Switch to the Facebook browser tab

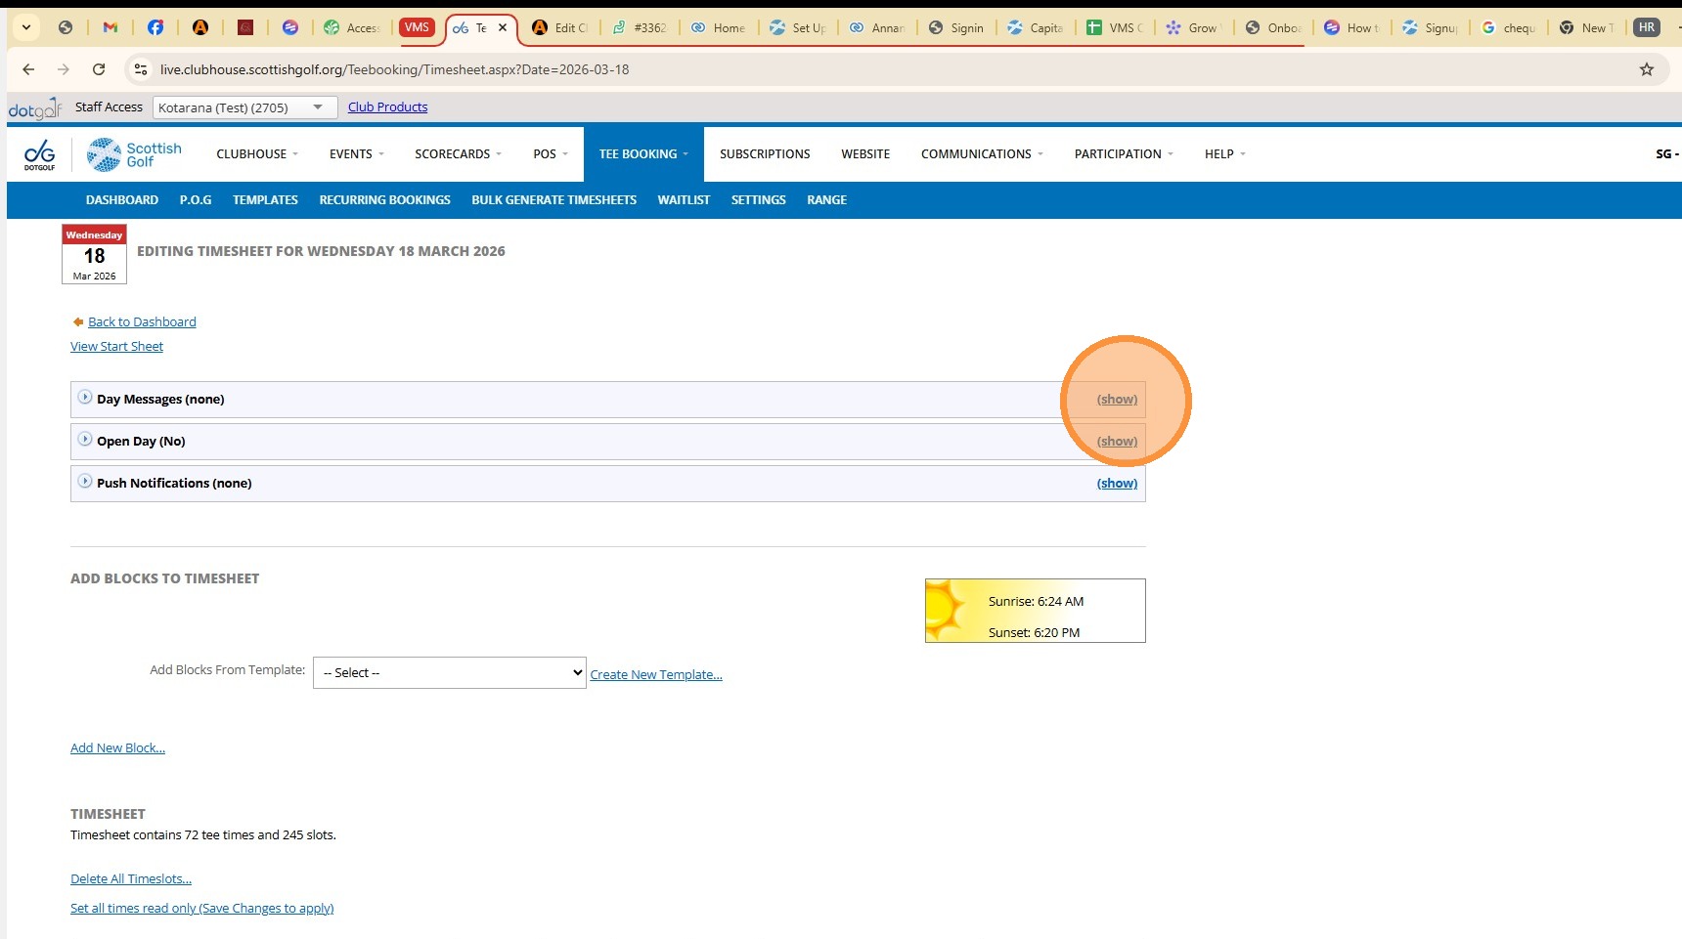[155, 27]
